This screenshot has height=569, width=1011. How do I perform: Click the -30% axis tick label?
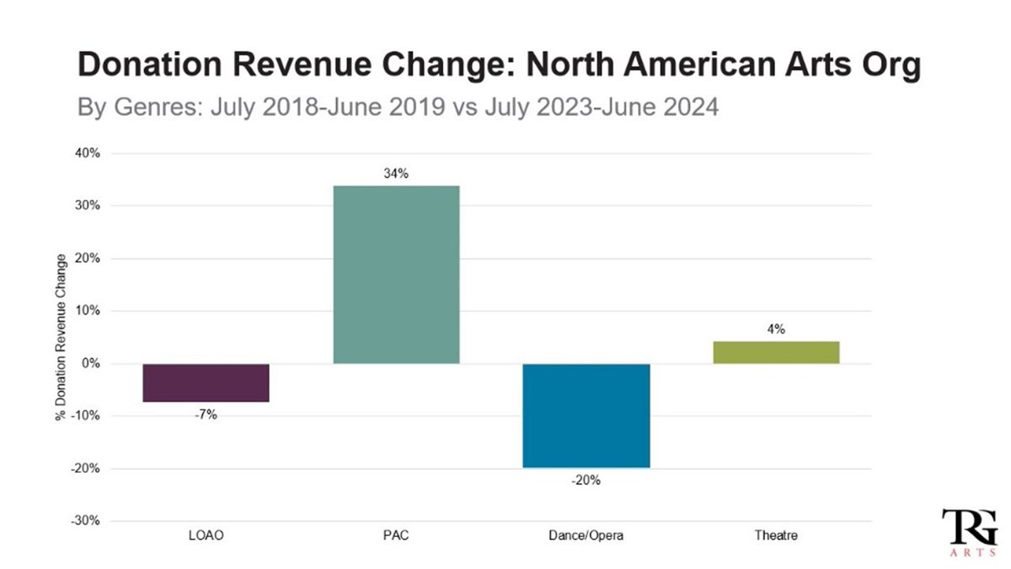(x=83, y=519)
